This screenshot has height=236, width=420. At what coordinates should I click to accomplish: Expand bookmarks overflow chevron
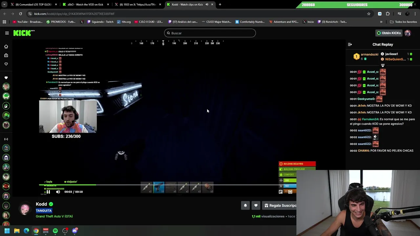click(381, 22)
